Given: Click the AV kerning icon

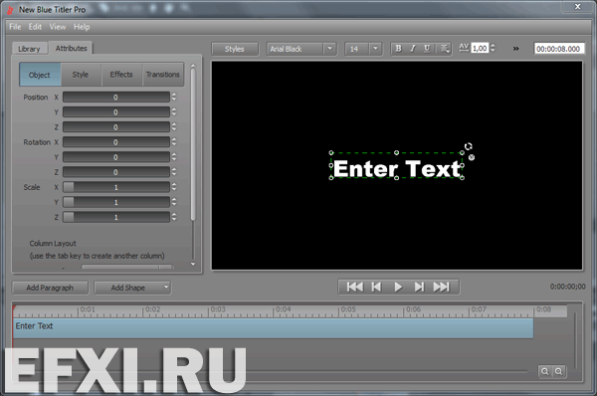Looking at the screenshot, I should [464, 48].
